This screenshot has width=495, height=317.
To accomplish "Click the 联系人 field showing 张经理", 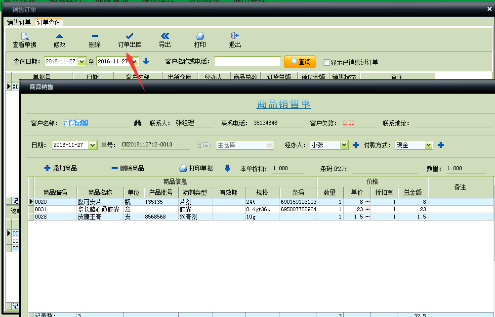I will click(195, 123).
